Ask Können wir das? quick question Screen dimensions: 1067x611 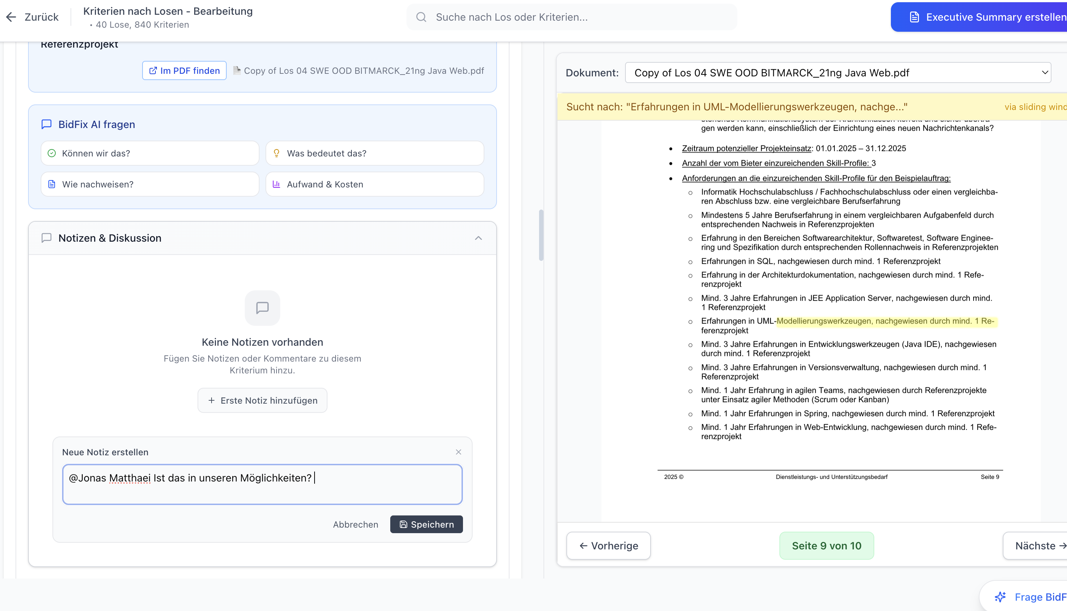point(150,153)
